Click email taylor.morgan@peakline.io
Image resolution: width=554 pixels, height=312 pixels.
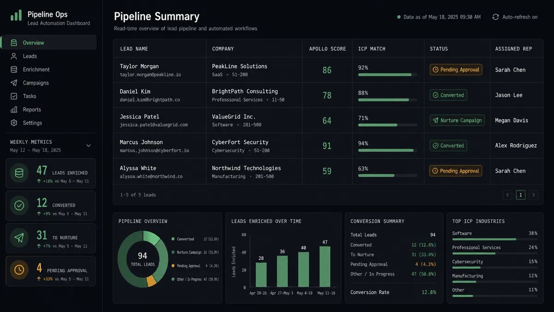click(151, 74)
